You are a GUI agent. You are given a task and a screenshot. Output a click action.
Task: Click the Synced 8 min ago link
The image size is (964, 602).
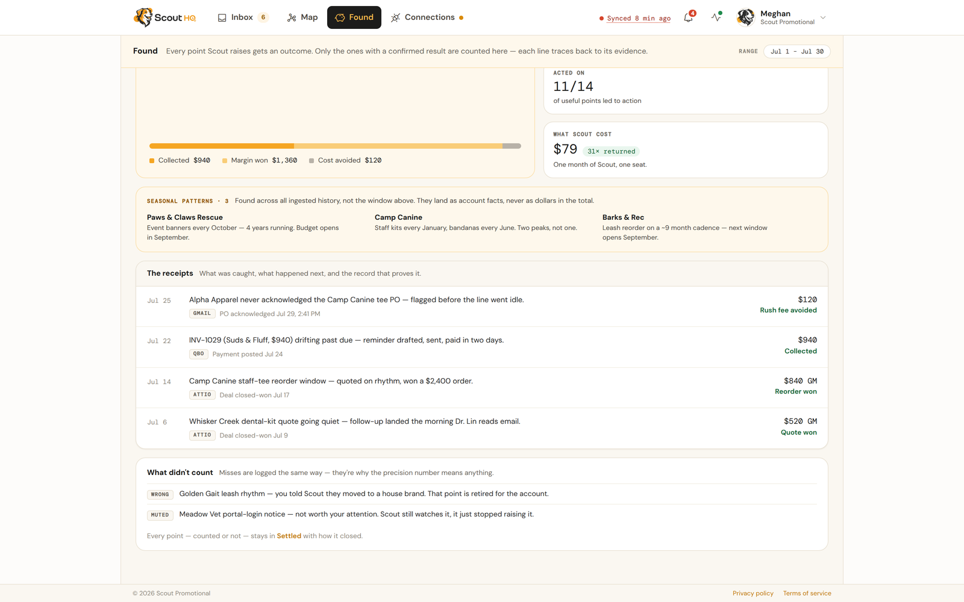click(639, 18)
